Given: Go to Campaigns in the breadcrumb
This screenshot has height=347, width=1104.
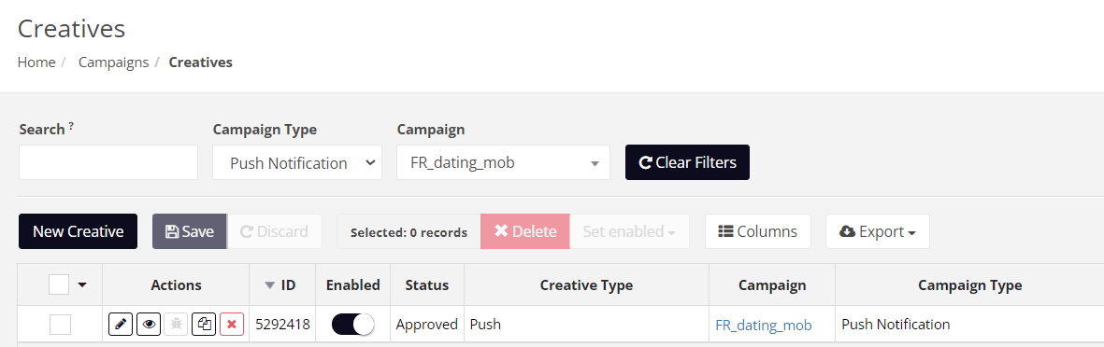Looking at the screenshot, I should pyautogui.click(x=113, y=62).
